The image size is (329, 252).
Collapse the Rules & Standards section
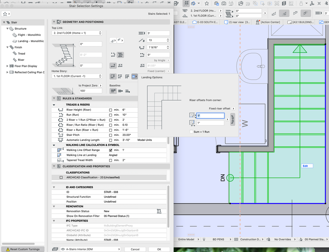tap(54, 98)
